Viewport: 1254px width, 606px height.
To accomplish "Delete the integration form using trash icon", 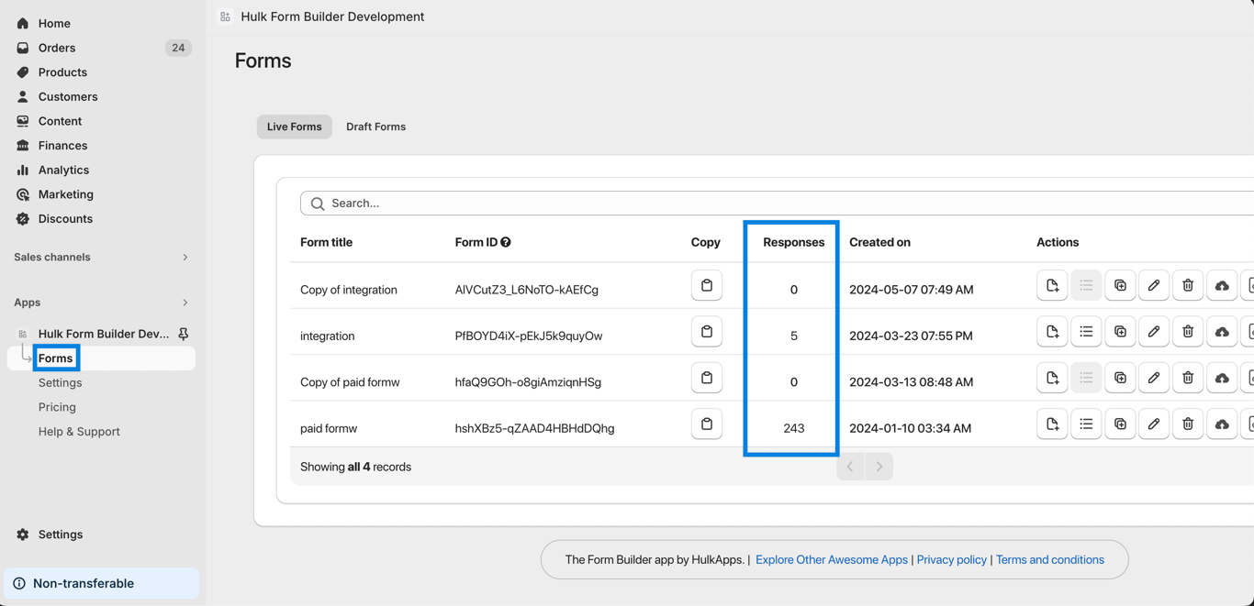I will 1187,332.
